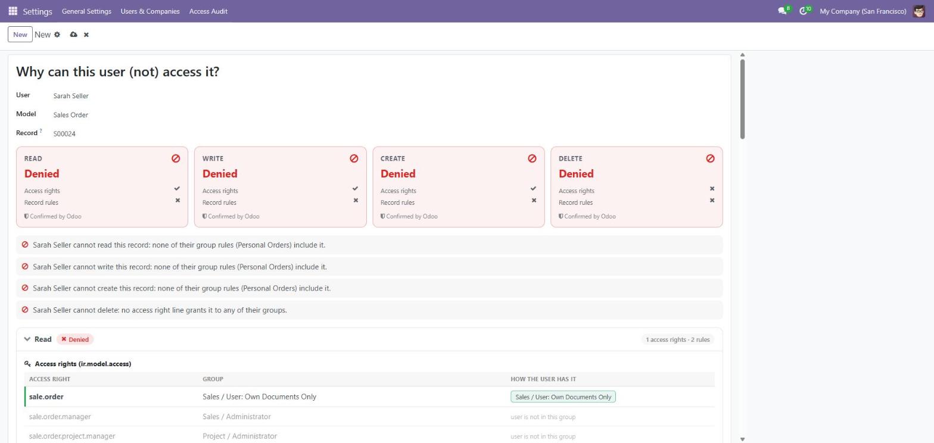Click the Sales / User: Own Documents Only badge
934x443 pixels.
[563, 397]
